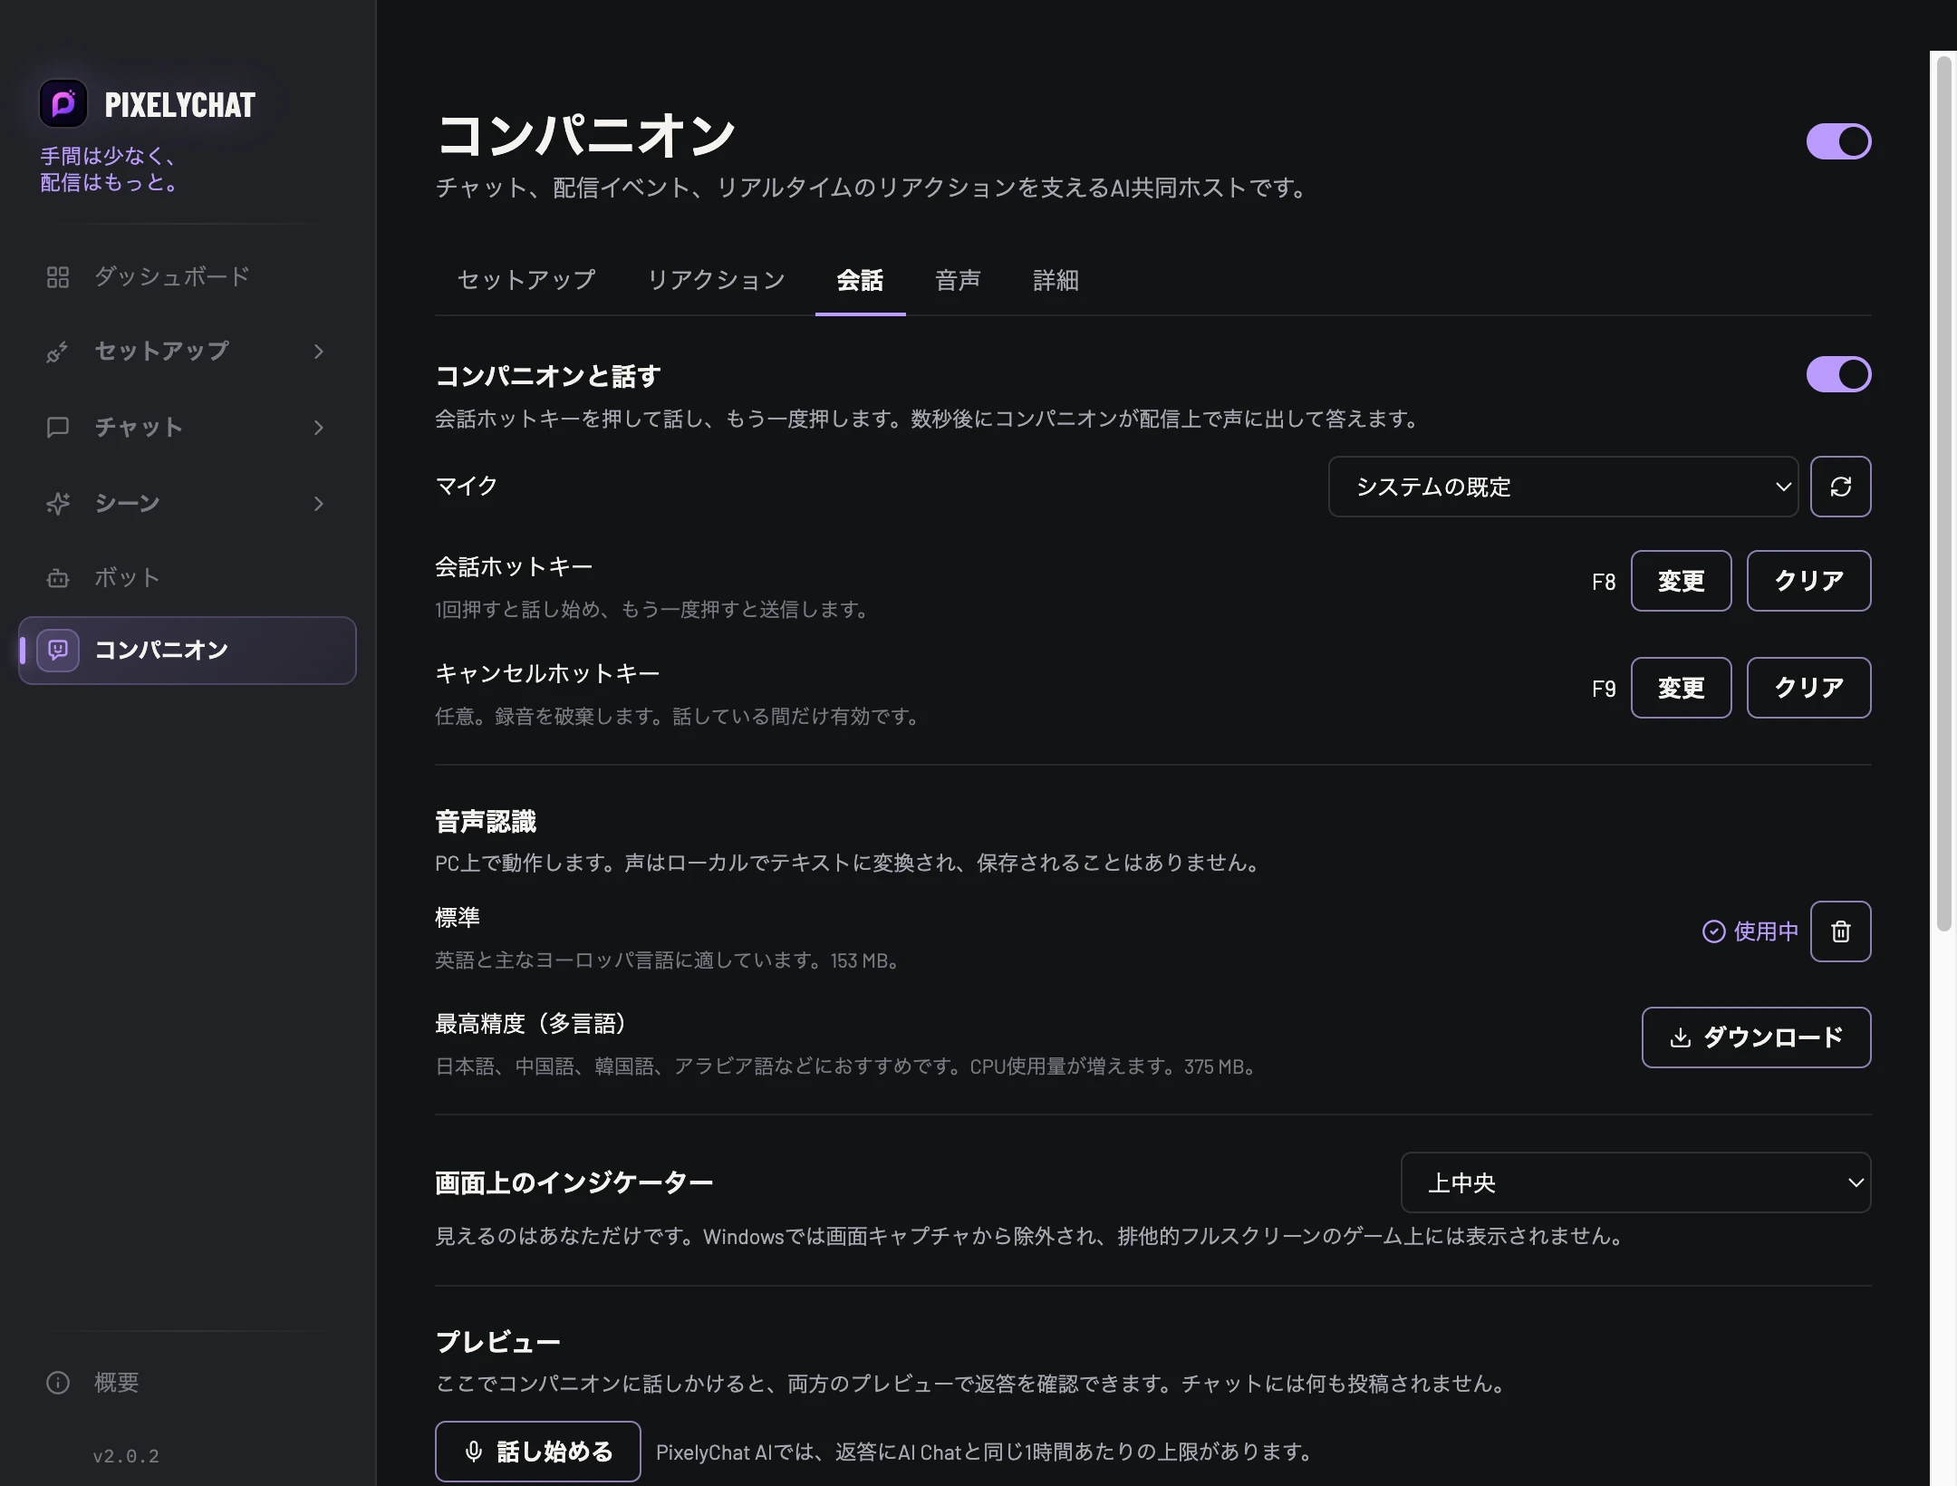Click the 概要 info circle icon
Image resolution: width=1957 pixels, height=1486 pixels.
(58, 1383)
